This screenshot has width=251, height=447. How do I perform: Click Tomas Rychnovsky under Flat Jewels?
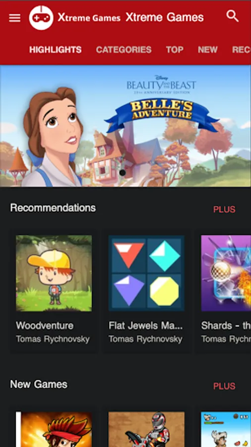(145, 339)
